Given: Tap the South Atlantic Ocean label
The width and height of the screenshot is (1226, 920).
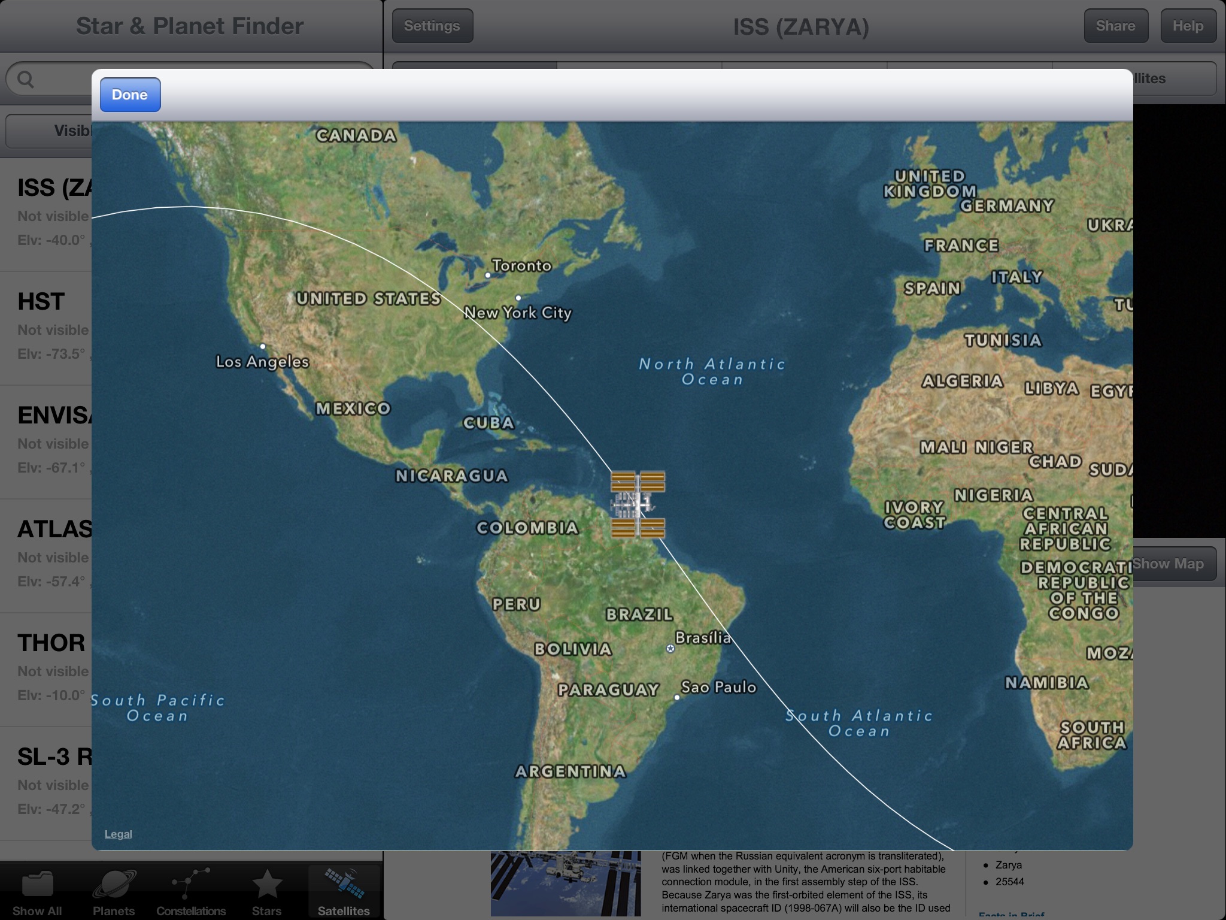Looking at the screenshot, I should tap(858, 723).
